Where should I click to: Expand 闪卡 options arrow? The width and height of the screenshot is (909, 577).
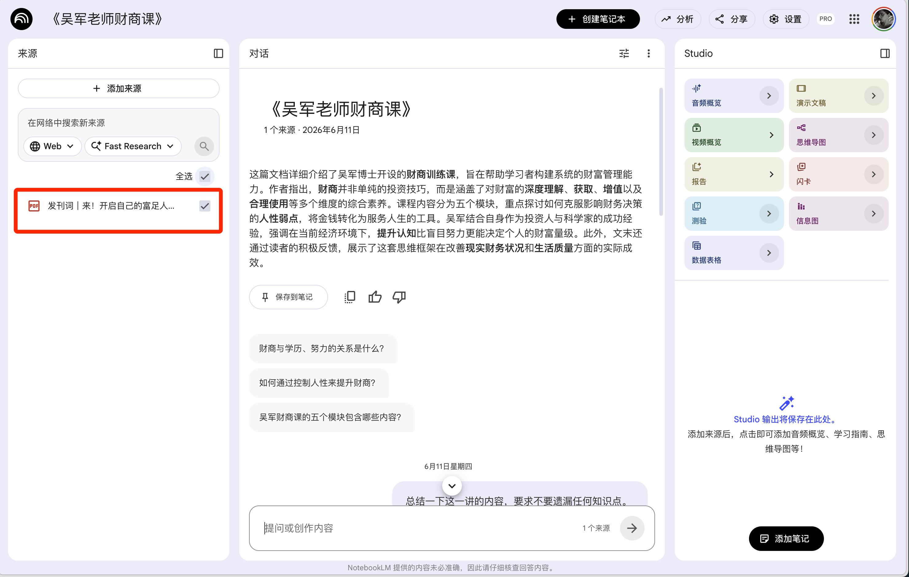pyautogui.click(x=873, y=174)
